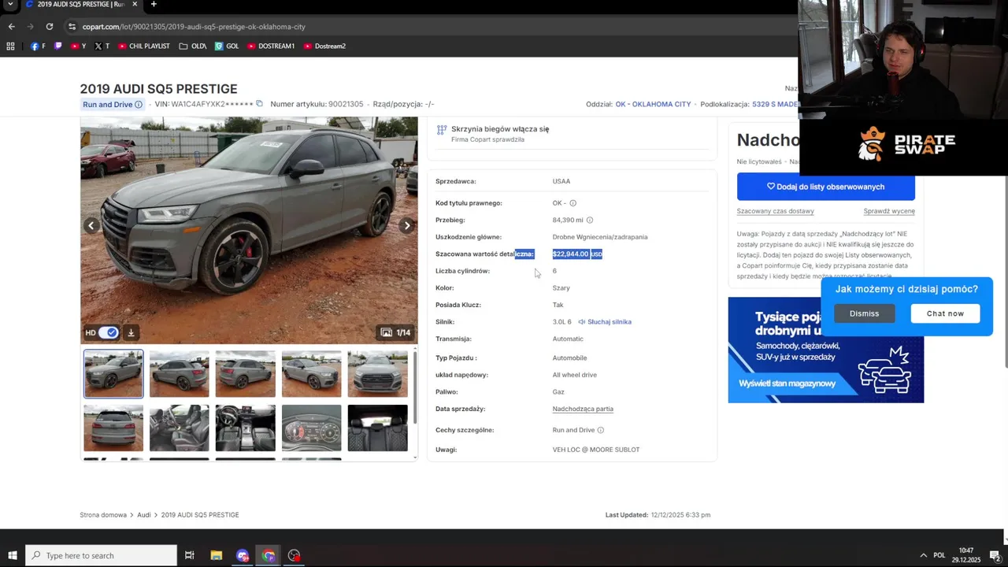Copy the VIN with the copy icon
This screenshot has height=567, width=1008.
[260, 104]
